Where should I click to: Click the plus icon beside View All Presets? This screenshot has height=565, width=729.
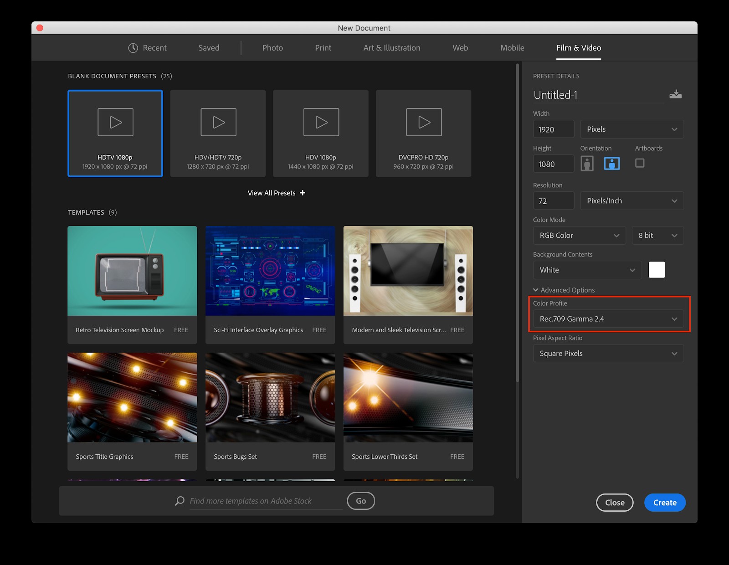(x=303, y=193)
